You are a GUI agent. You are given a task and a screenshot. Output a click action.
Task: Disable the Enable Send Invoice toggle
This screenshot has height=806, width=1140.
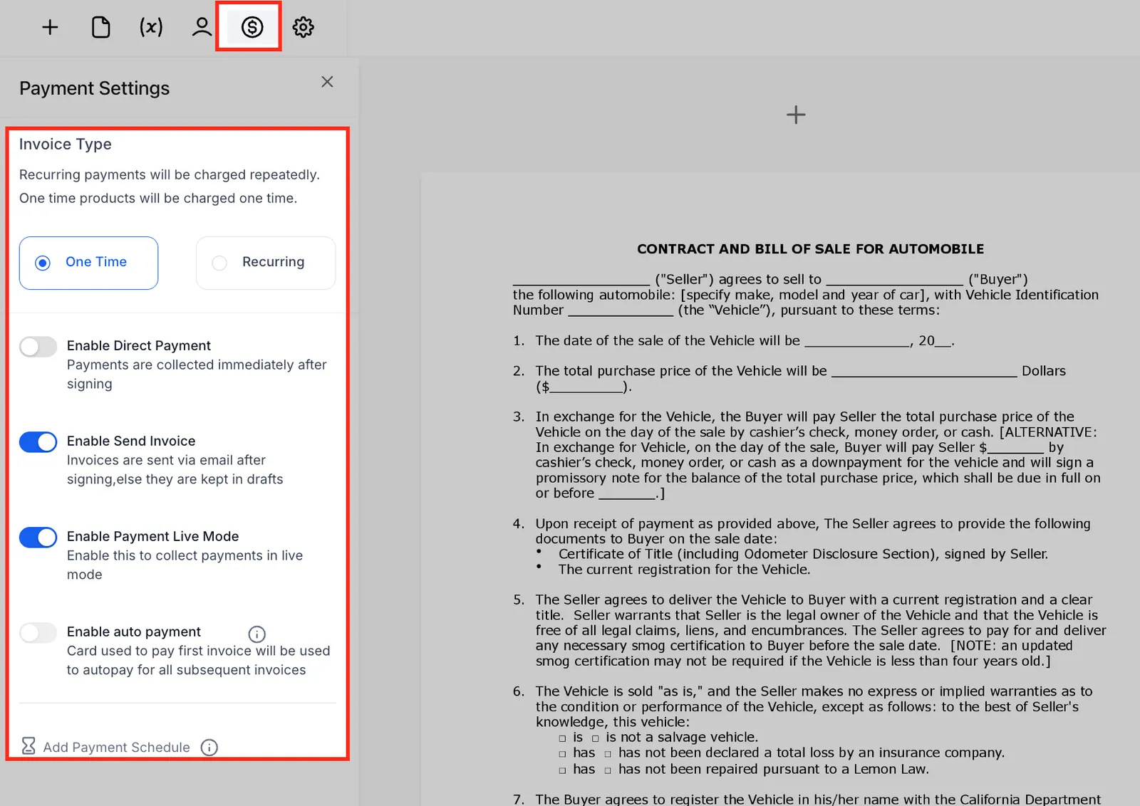click(x=38, y=442)
